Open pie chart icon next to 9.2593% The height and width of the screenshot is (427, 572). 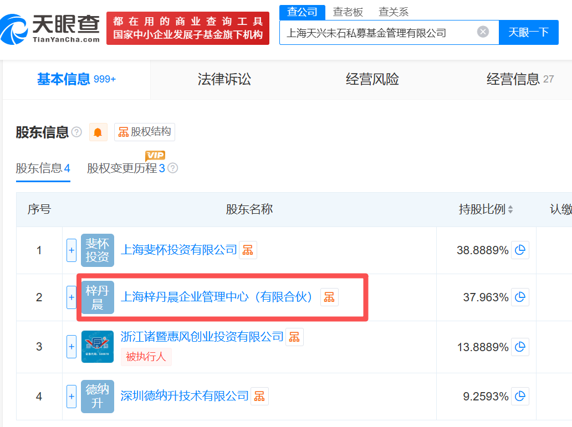click(x=520, y=397)
